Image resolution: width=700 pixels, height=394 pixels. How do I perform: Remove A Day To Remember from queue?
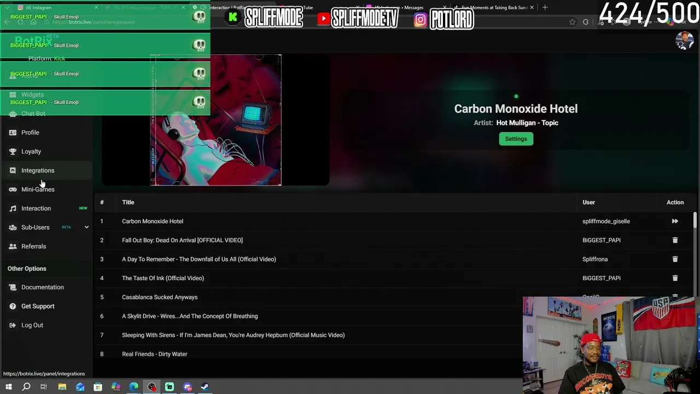coord(675,259)
